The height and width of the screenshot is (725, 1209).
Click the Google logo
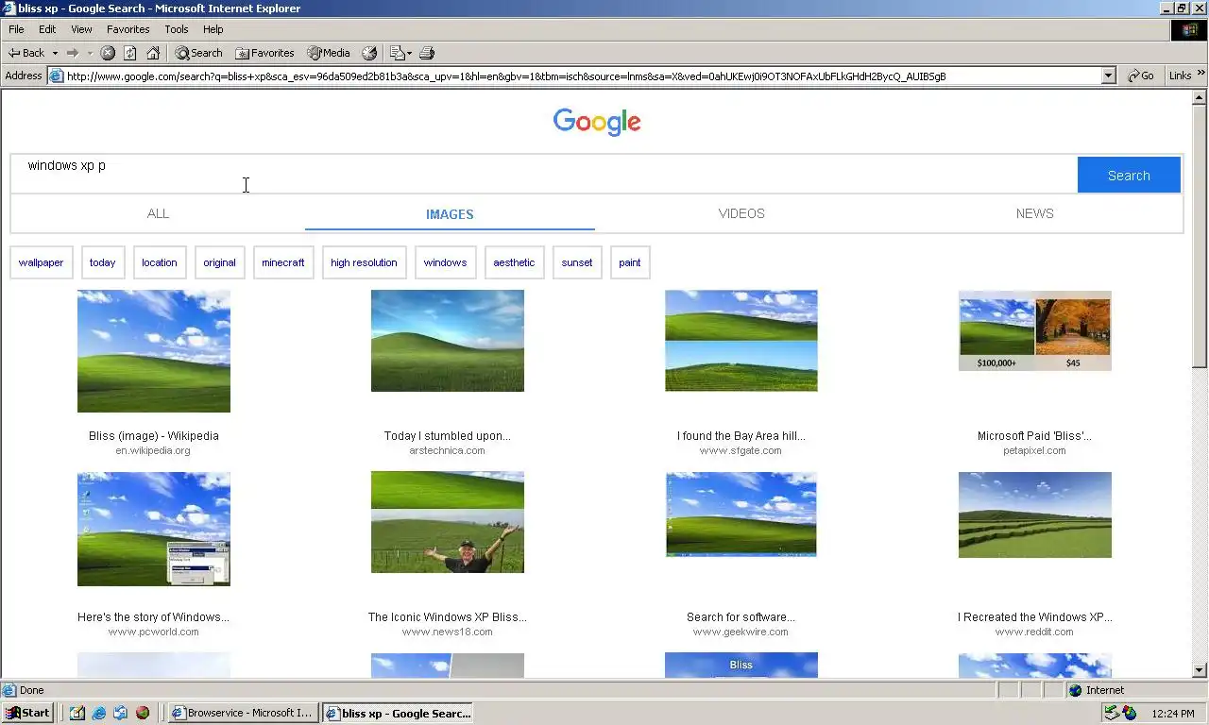[597, 122]
